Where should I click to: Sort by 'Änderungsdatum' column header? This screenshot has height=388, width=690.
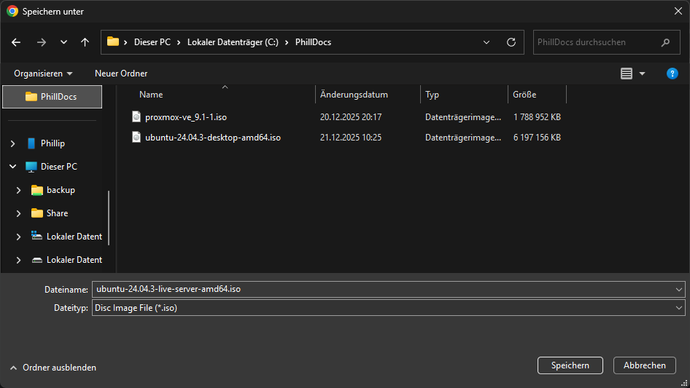[354, 95]
